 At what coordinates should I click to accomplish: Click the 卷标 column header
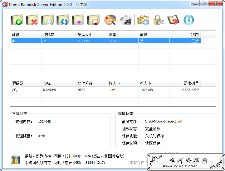click(59, 83)
